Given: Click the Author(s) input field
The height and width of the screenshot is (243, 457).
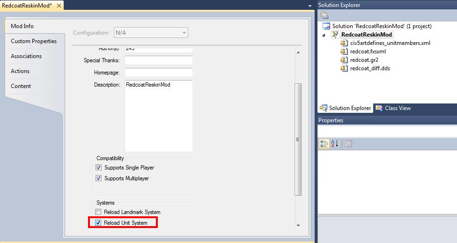Looking at the screenshot, I should tap(159, 50).
